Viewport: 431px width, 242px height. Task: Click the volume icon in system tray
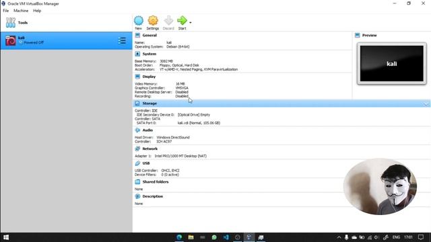(x=376, y=237)
